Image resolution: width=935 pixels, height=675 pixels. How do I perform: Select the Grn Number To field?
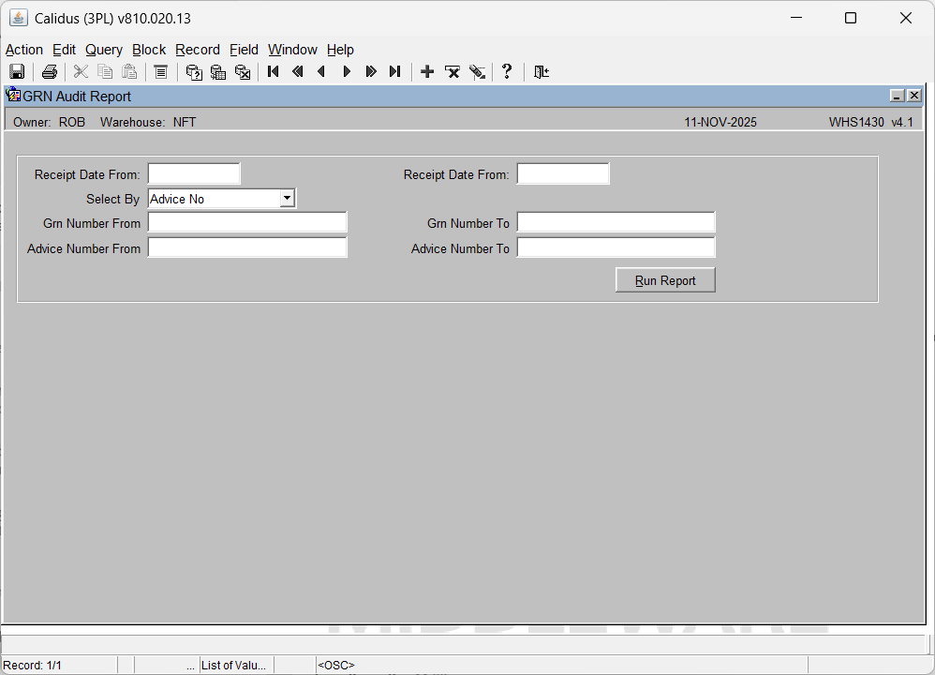click(616, 223)
